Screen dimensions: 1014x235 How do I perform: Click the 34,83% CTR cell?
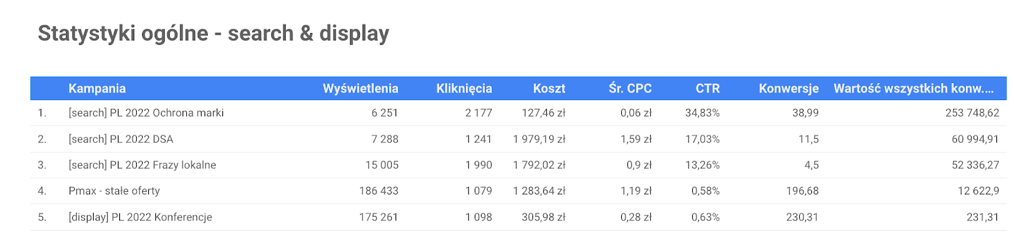(702, 113)
